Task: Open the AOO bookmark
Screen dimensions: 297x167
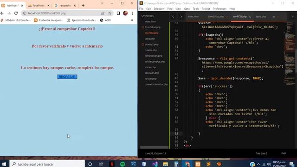Action: 105,20
